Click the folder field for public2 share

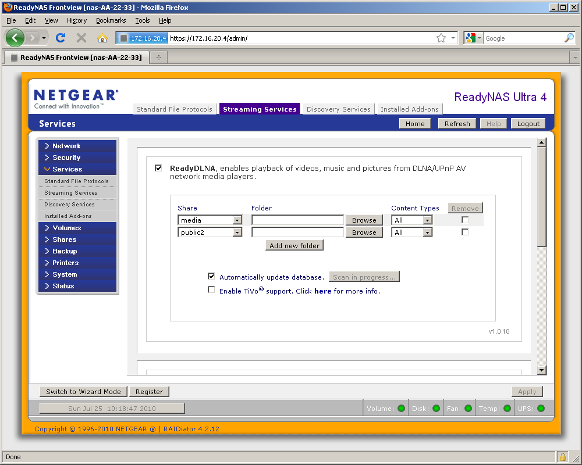tap(297, 232)
